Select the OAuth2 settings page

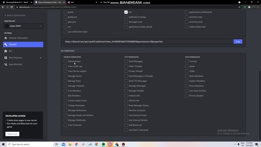(x=23, y=45)
